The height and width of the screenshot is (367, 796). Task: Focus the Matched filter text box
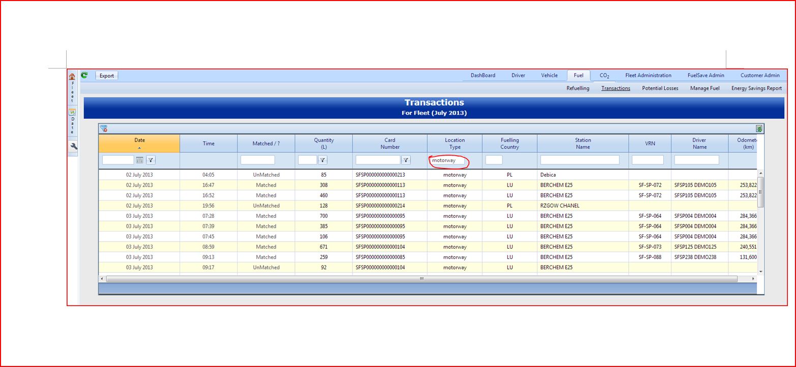(x=257, y=160)
